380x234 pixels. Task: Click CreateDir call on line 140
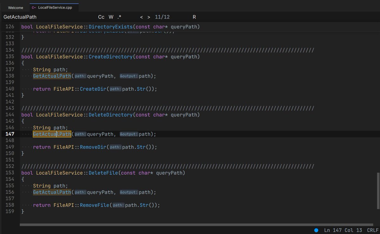93,89
